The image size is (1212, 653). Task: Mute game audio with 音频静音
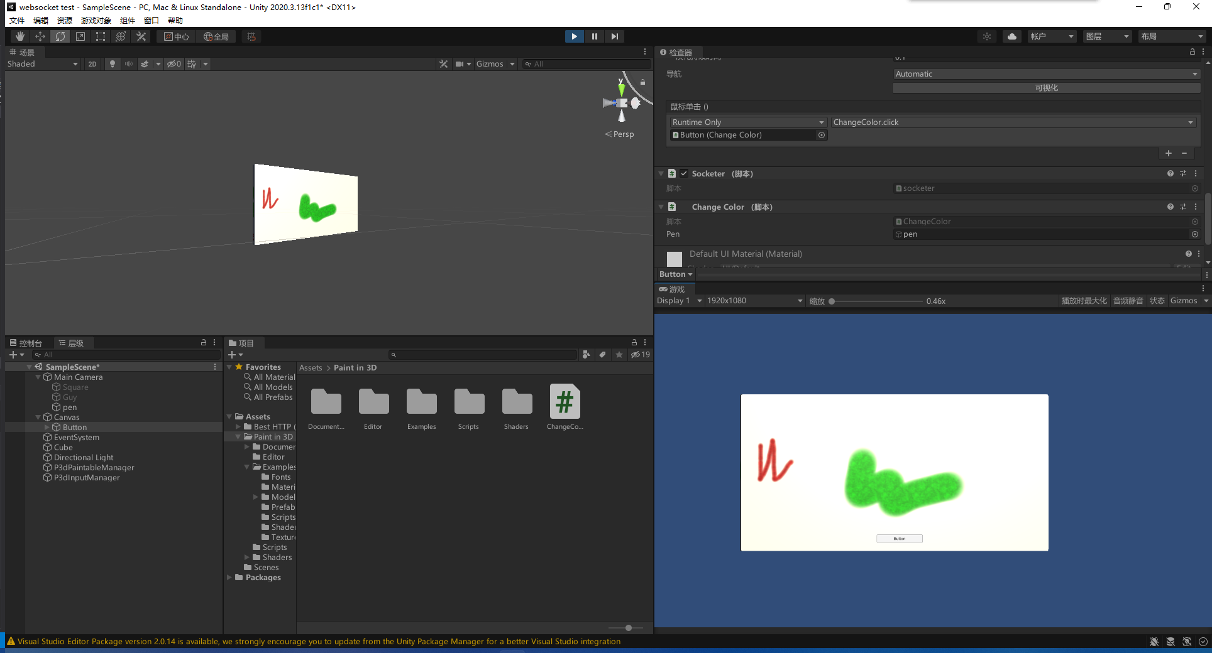1128,301
